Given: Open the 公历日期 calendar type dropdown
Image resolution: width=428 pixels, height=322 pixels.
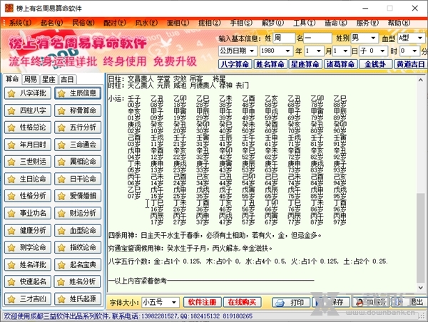Looking at the screenshot, I should 252,51.
